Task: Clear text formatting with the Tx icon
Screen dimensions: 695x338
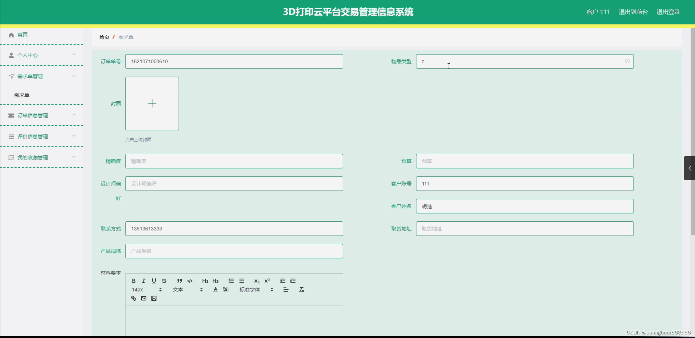Action: pyautogui.click(x=302, y=290)
